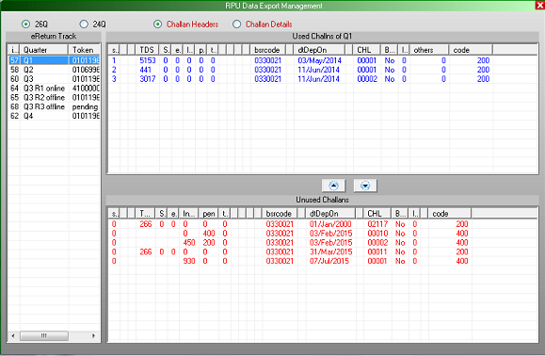Select the 26Q radio button
The height and width of the screenshot is (356, 545).
25,24
